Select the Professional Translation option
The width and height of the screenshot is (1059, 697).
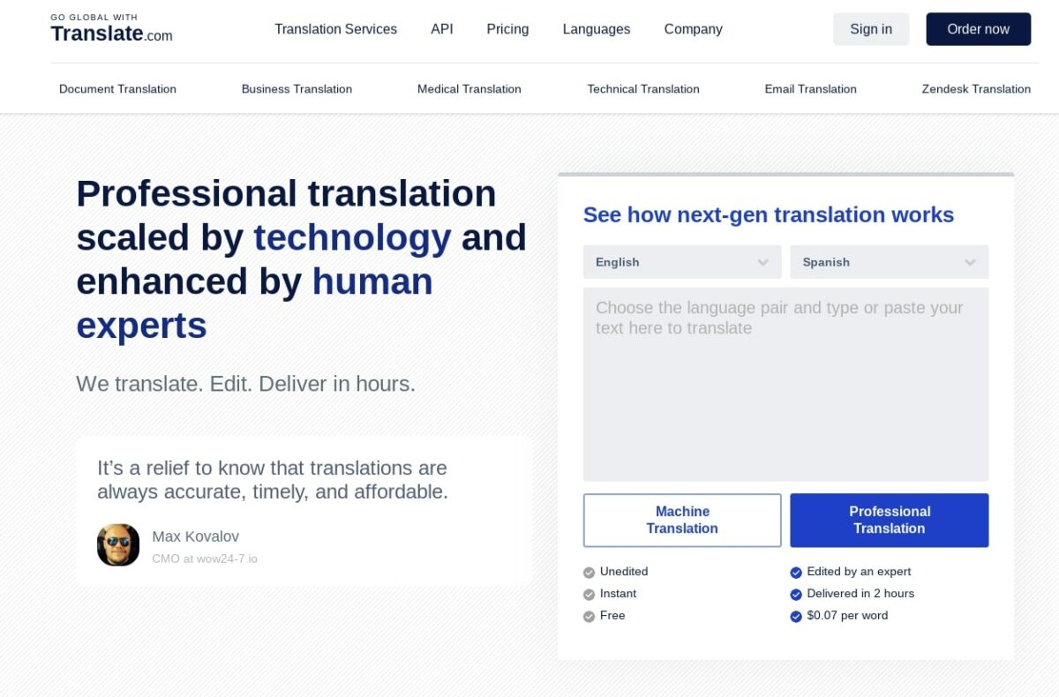click(x=889, y=520)
